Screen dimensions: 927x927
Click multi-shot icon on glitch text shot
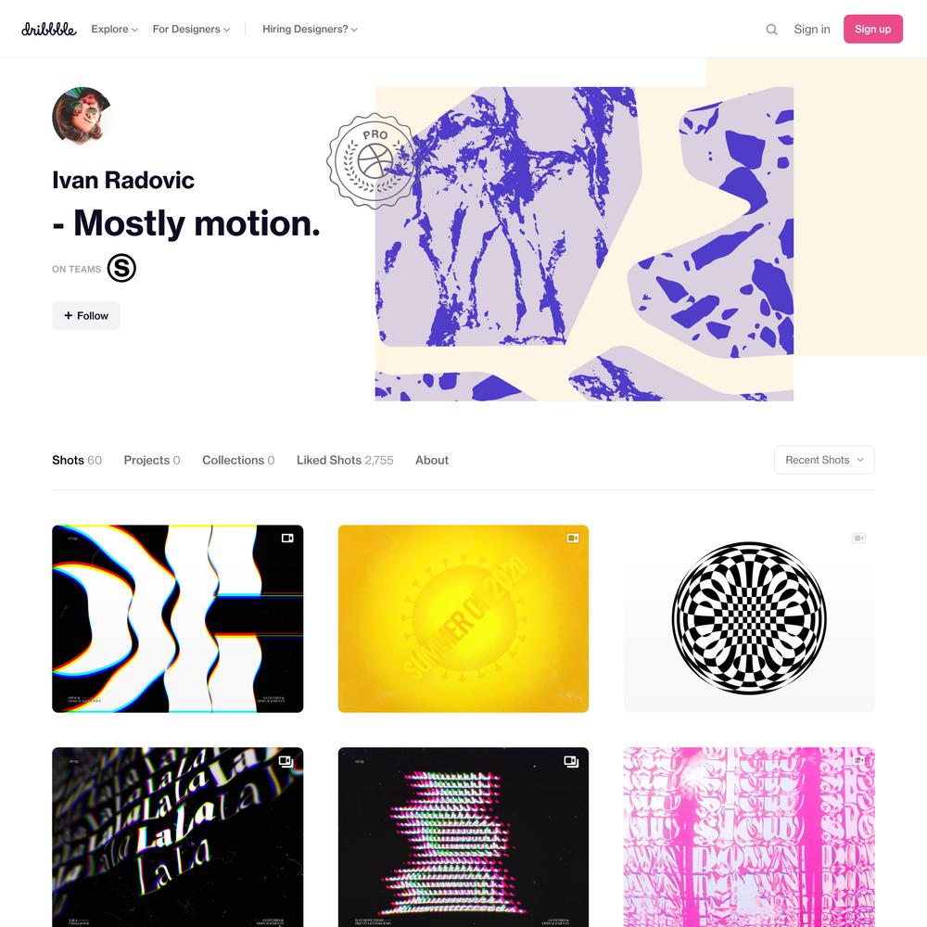point(572,761)
